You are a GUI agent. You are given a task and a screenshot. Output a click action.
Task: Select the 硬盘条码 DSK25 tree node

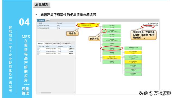click(112, 49)
